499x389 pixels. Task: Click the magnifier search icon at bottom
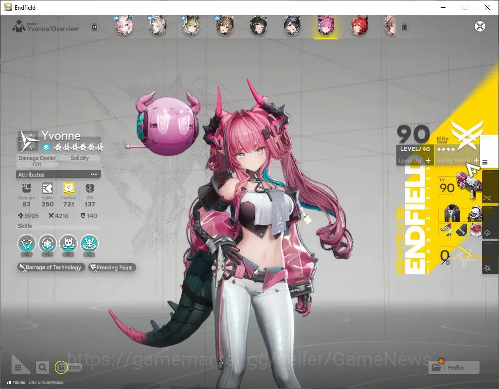click(x=42, y=368)
